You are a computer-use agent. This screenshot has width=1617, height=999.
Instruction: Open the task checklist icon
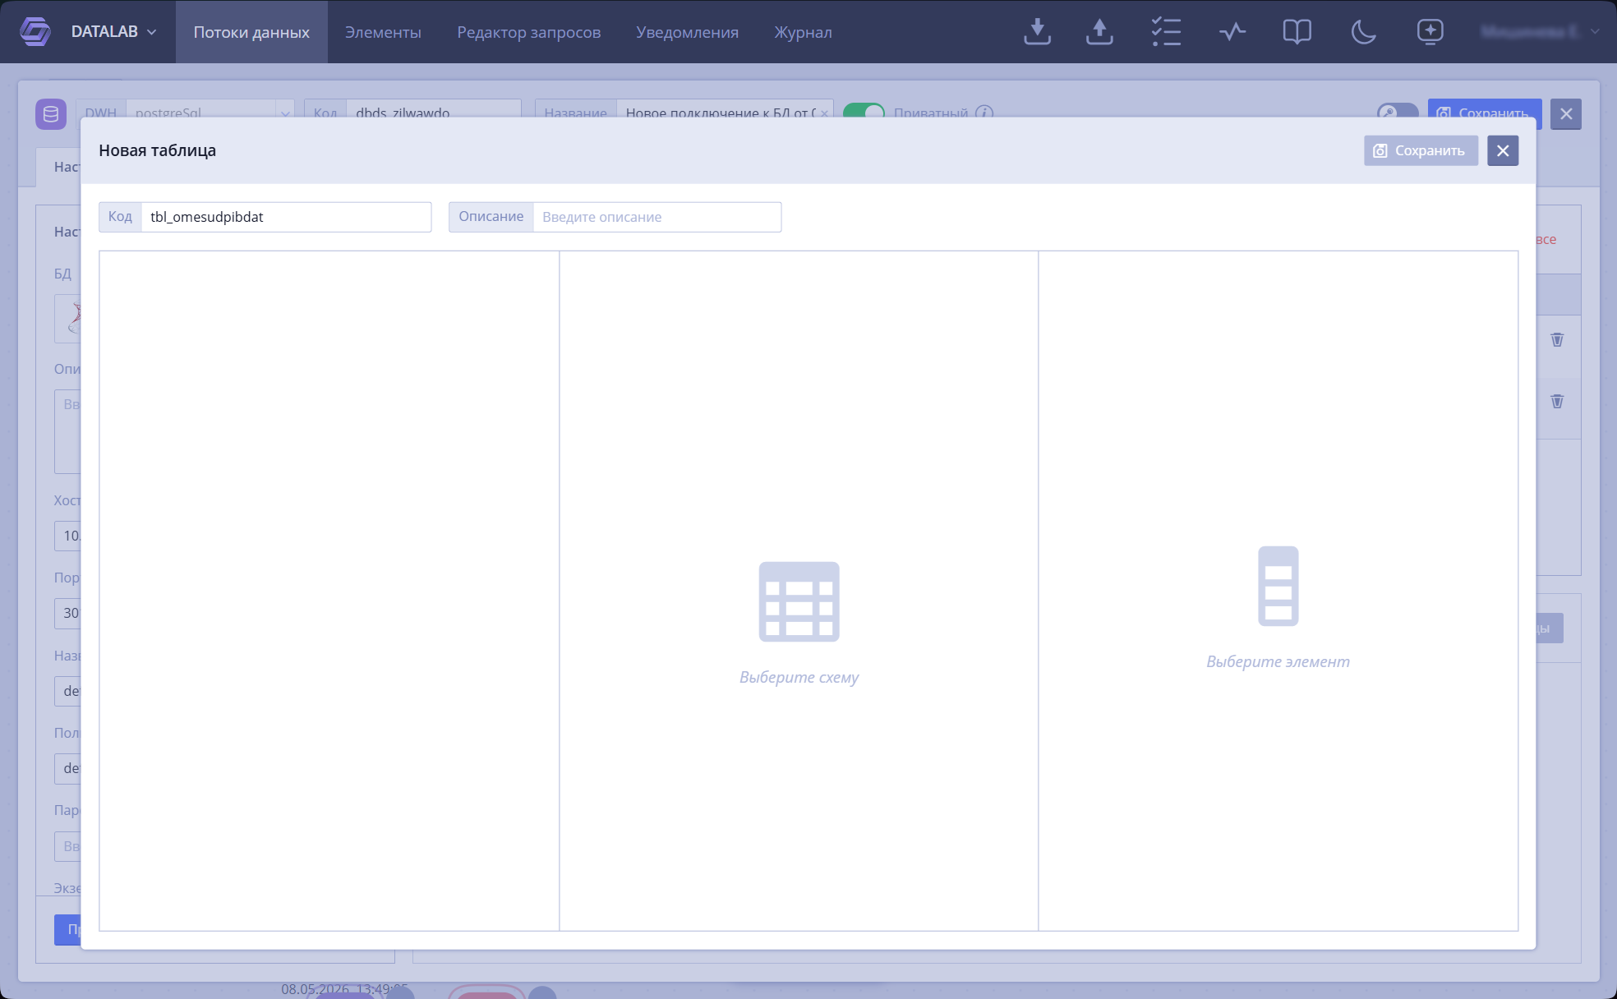[1166, 31]
